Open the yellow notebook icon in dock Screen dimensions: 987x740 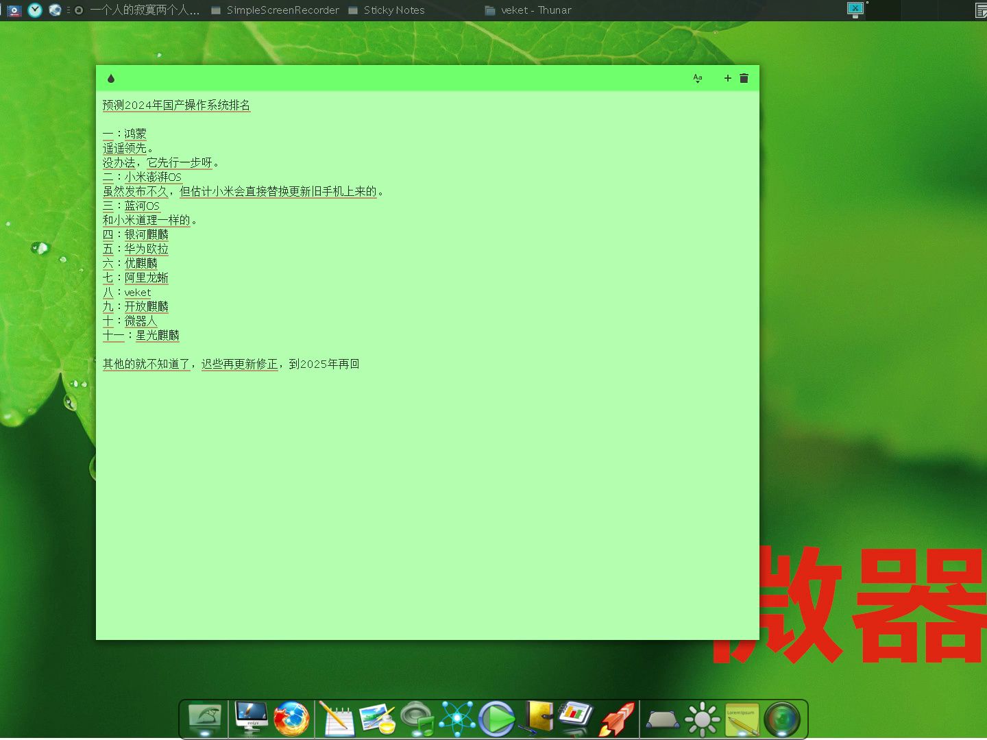[537, 718]
